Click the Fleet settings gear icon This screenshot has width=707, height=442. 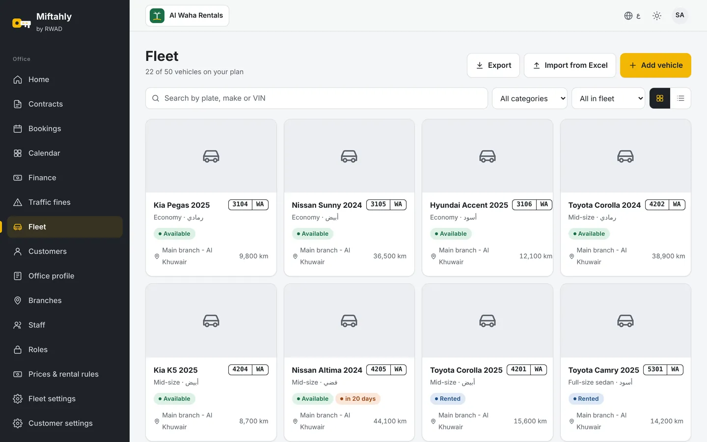pos(18,399)
